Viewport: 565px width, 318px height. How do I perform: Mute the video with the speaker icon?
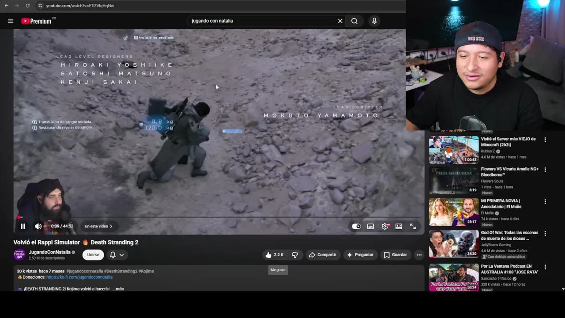(38, 226)
